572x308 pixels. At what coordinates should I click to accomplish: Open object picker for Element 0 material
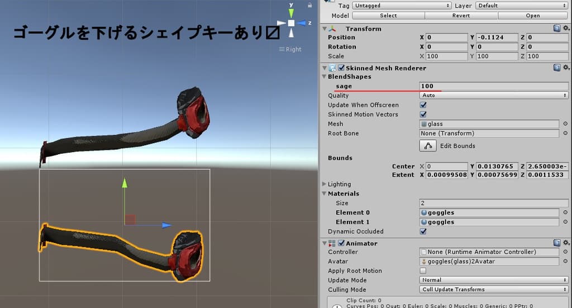[x=565, y=212]
